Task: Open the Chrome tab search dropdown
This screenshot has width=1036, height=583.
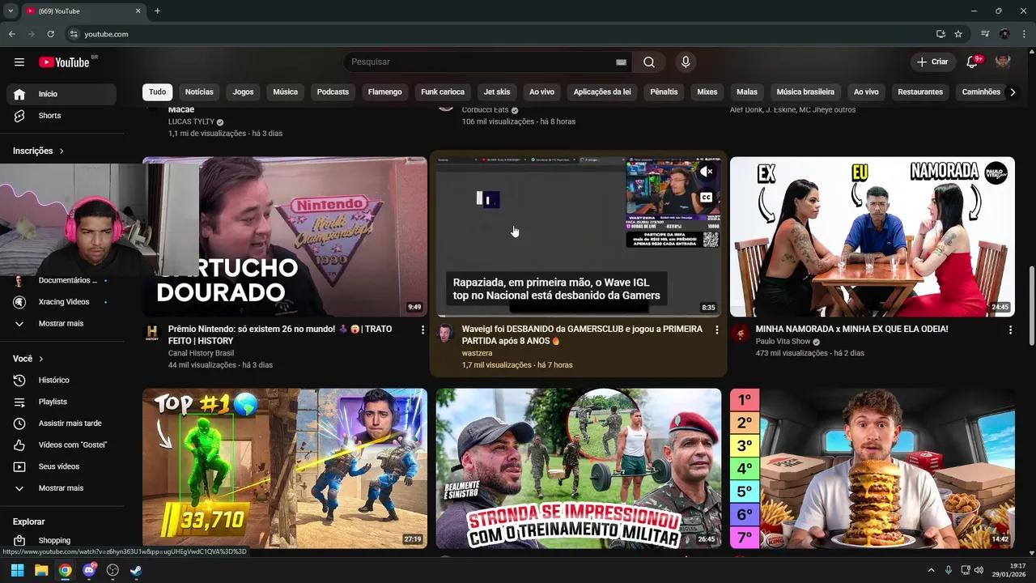Action: coord(11,11)
